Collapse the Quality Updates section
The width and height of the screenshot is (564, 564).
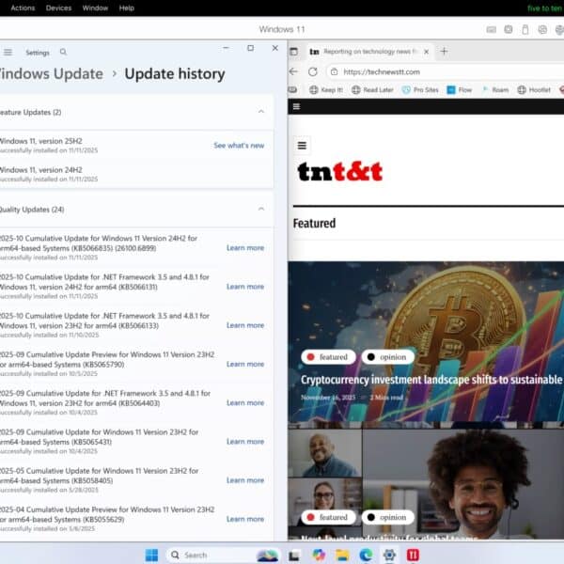261,209
